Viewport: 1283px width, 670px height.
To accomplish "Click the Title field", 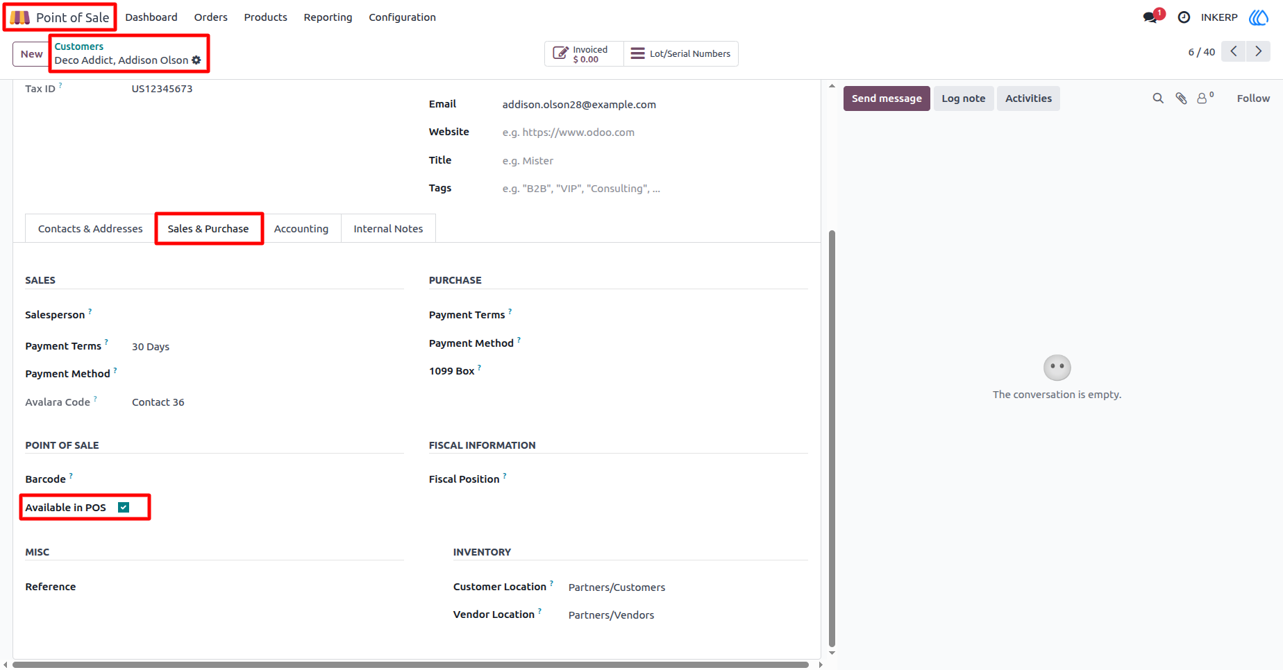I will coord(655,161).
